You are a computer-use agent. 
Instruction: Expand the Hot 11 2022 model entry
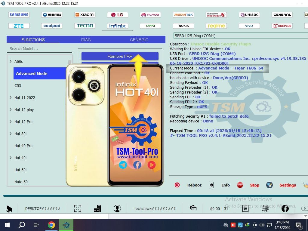pyautogui.click(x=11, y=97)
